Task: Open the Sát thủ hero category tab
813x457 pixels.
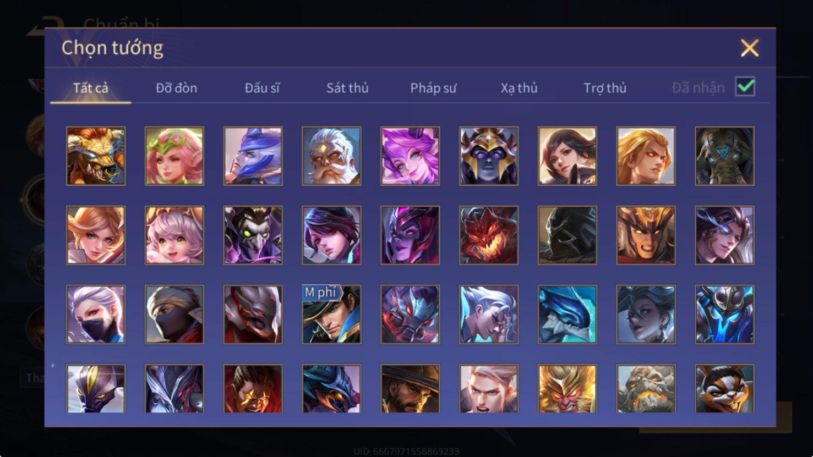Action: click(347, 88)
